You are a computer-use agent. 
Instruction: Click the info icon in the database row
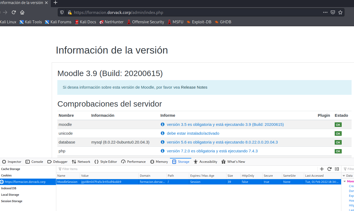(162, 142)
